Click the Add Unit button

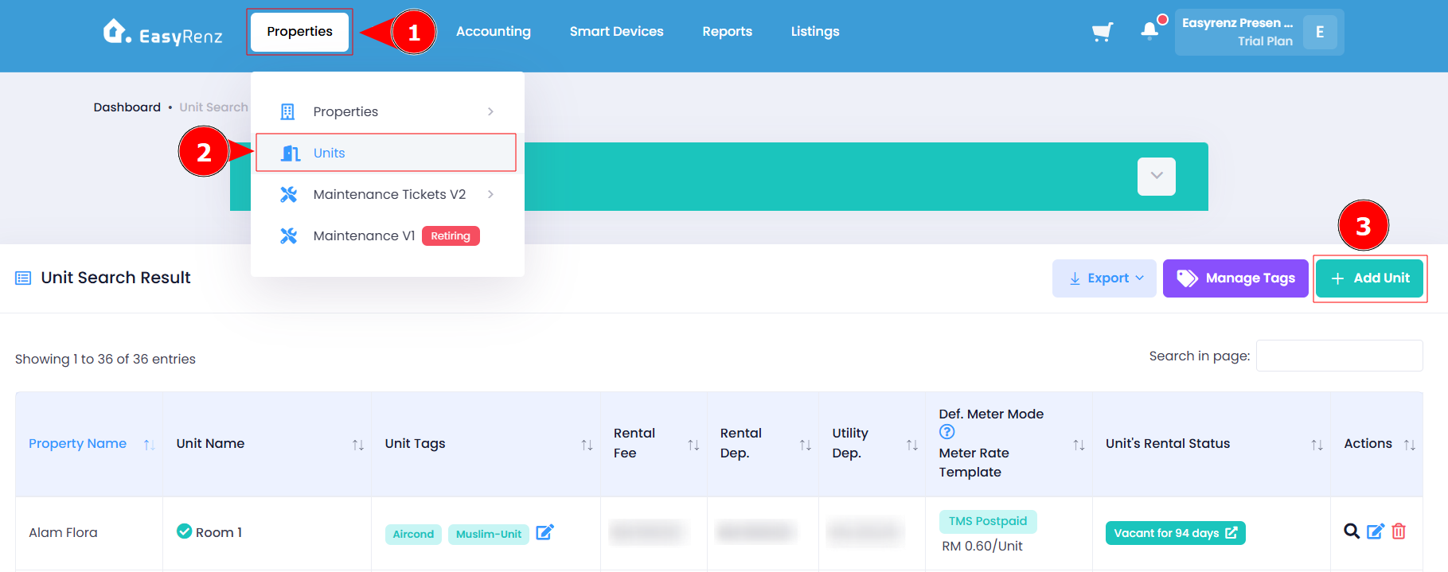coord(1369,278)
